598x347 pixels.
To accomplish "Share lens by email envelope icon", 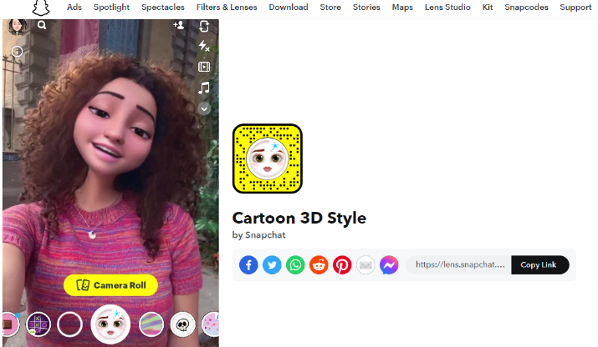I will (365, 264).
